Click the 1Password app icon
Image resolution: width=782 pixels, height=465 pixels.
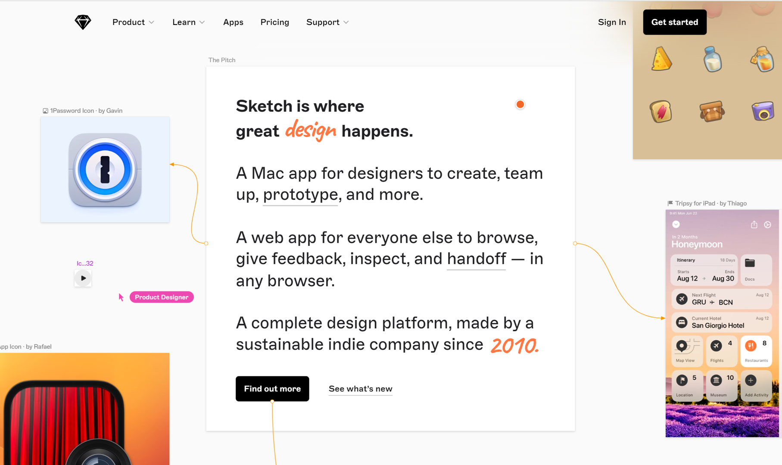tap(105, 170)
